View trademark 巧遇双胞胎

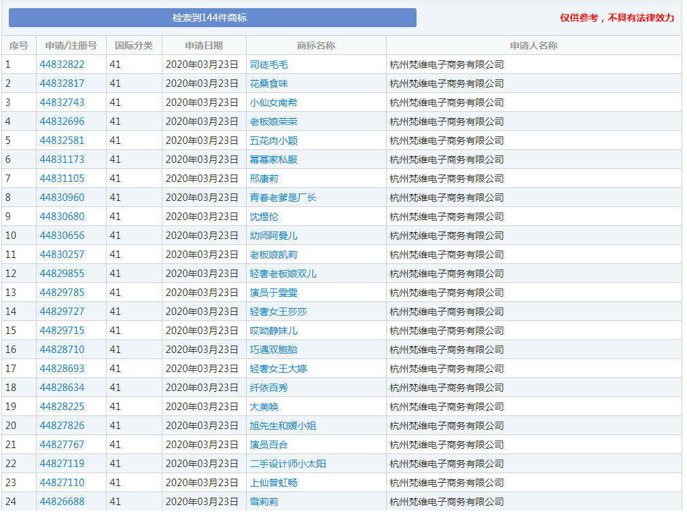(x=273, y=350)
